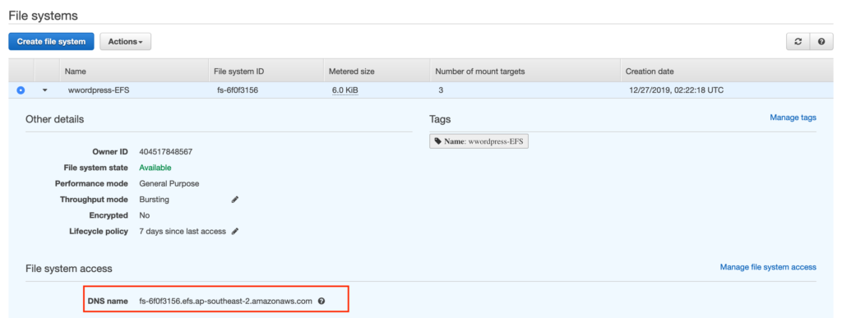Click the fs-6f0f3156 file system ID cell
This screenshot has height=318, width=842.
[238, 90]
